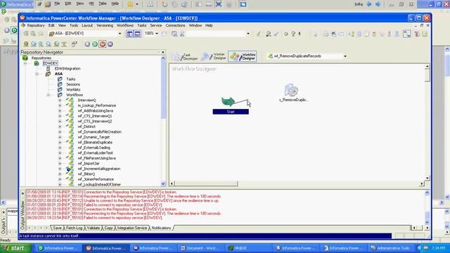Viewport: 450px width, 253px height.
Task: Select wf_EliminateDuplicate workflow
Action: click(x=95, y=143)
